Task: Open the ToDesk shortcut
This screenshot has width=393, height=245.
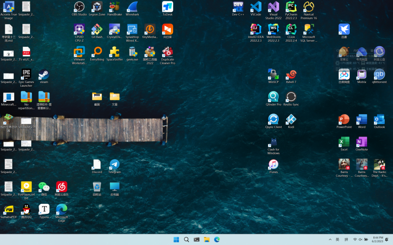Action: point(167,9)
